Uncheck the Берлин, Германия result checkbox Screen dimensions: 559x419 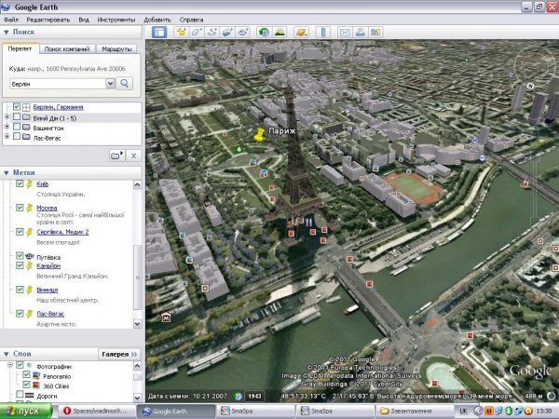pos(17,107)
